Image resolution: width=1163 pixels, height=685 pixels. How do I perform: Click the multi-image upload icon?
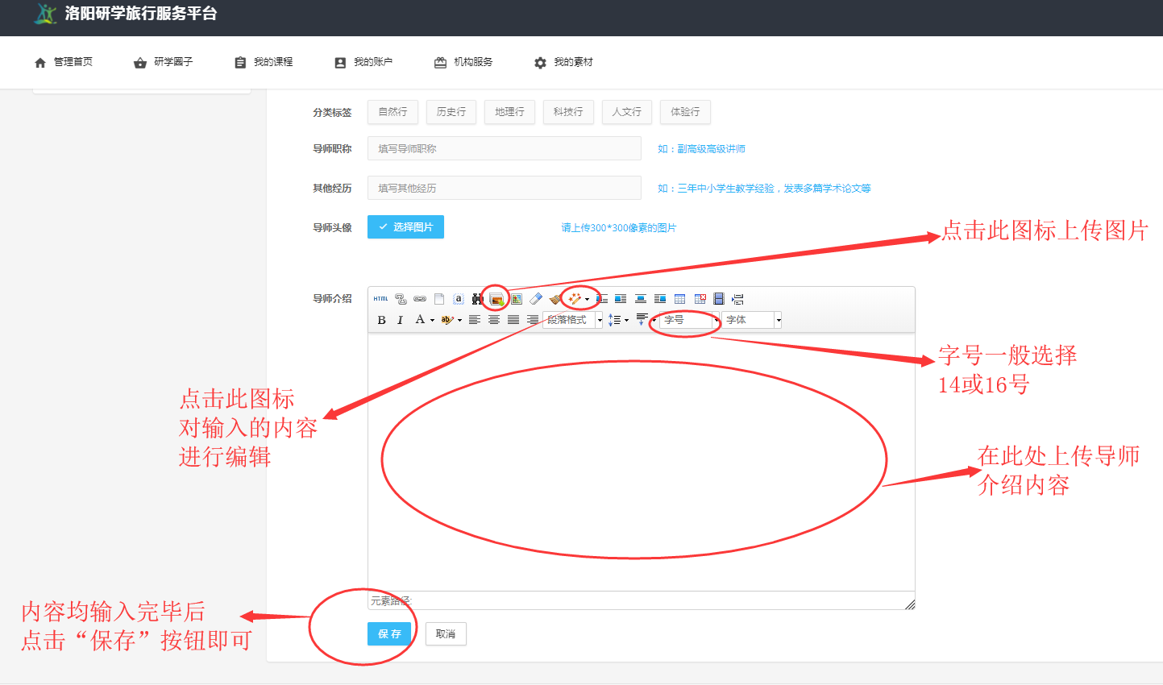[497, 299]
